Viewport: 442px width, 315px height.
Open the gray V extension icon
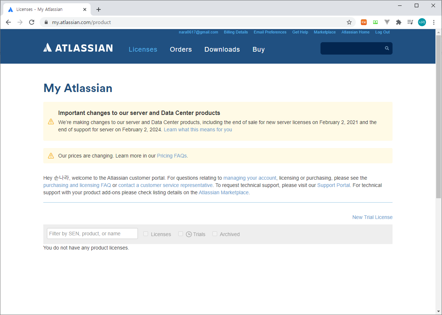(387, 22)
